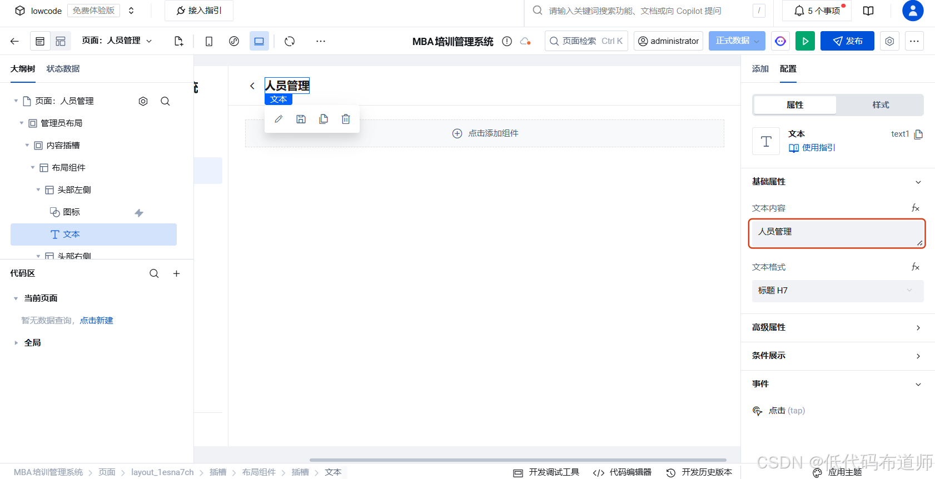Image resolution: width=935 pixels, height=479 pixels.
Task: Open the 文本格式 标题 H7 dropdown
Action: [x=838, y=291]
